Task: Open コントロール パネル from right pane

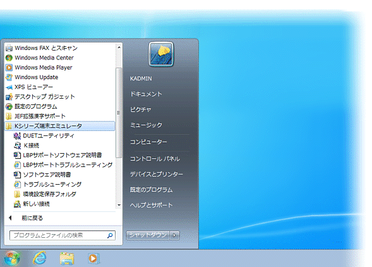Action: tap(155, 159)
